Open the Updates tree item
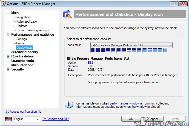Screen dimensions: 189x126 point(22,26)
